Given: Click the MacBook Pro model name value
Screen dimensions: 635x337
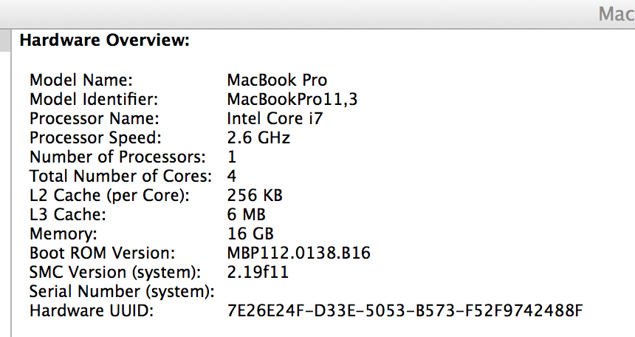Looking at the screenshot, I should (x=277, y=80).
